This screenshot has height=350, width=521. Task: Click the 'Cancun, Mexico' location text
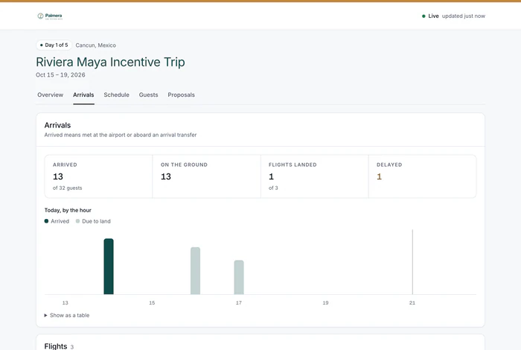pos(96,45)
